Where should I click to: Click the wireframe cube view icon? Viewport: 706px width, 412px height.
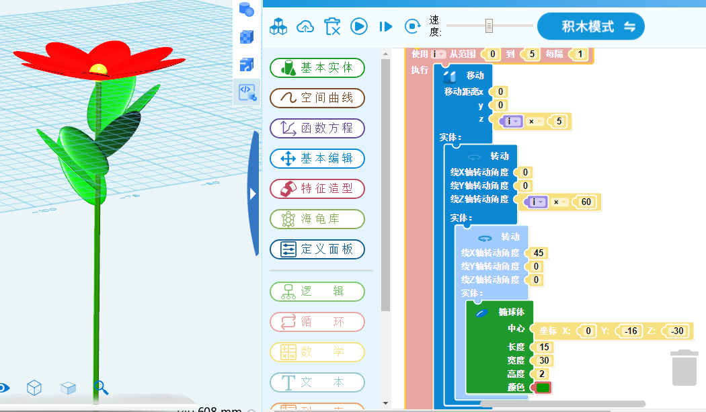pyautogui.click(x=34, y=388)
